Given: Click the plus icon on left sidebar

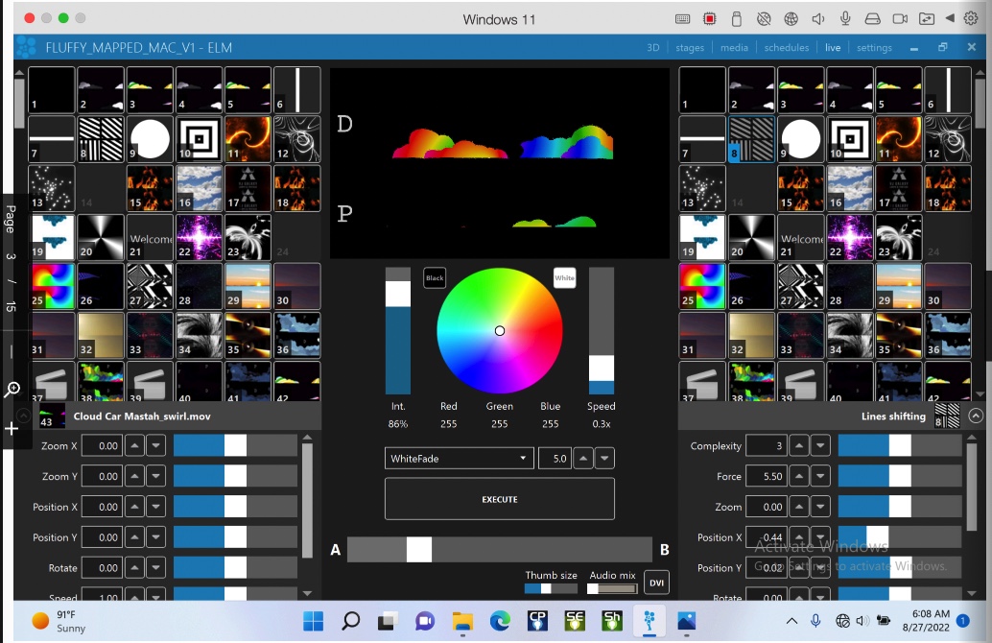Looking at the screenshot, I should point(12,429).
